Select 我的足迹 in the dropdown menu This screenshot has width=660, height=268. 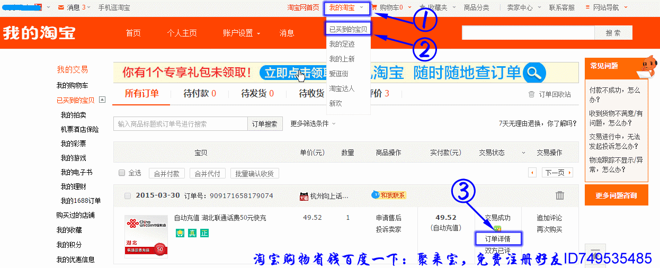point(342,44)
